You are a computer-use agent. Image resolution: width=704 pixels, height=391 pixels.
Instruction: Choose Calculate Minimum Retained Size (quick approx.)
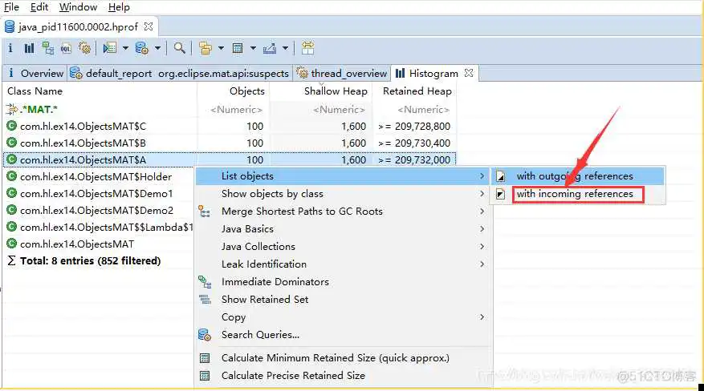coord(343,358)
